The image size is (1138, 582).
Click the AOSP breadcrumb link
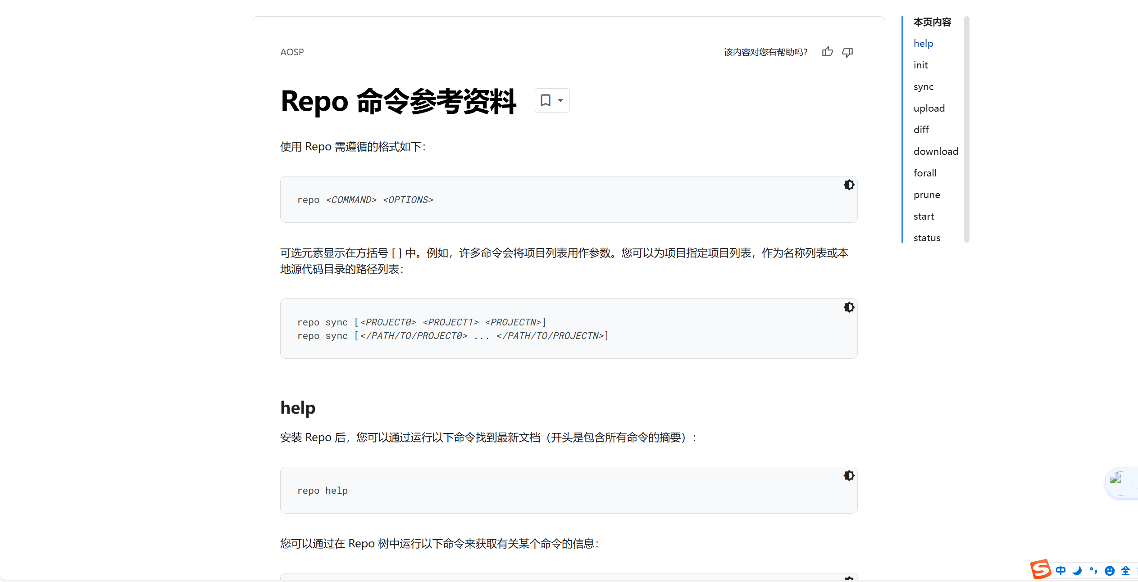point(292,52)
